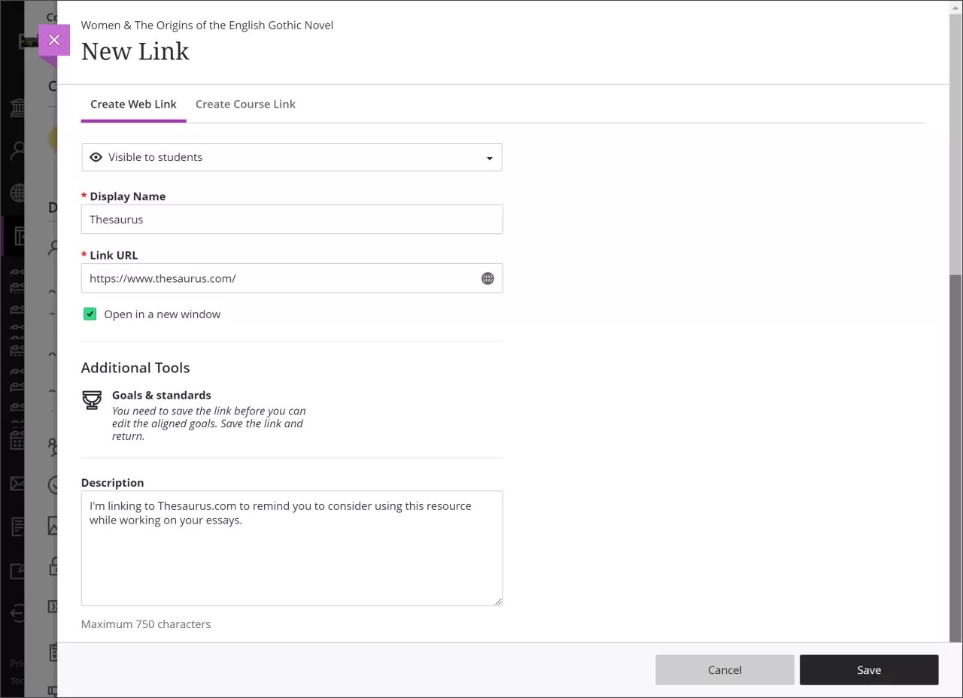Uncheck Open in a new window
The image size is (963, 698).
tap(90, 314)
